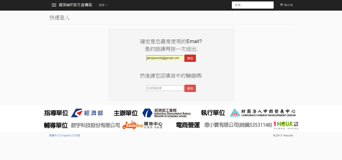Open the 購物車 shopping cart
The image size is (342, 160).
[x=286, y=5]
